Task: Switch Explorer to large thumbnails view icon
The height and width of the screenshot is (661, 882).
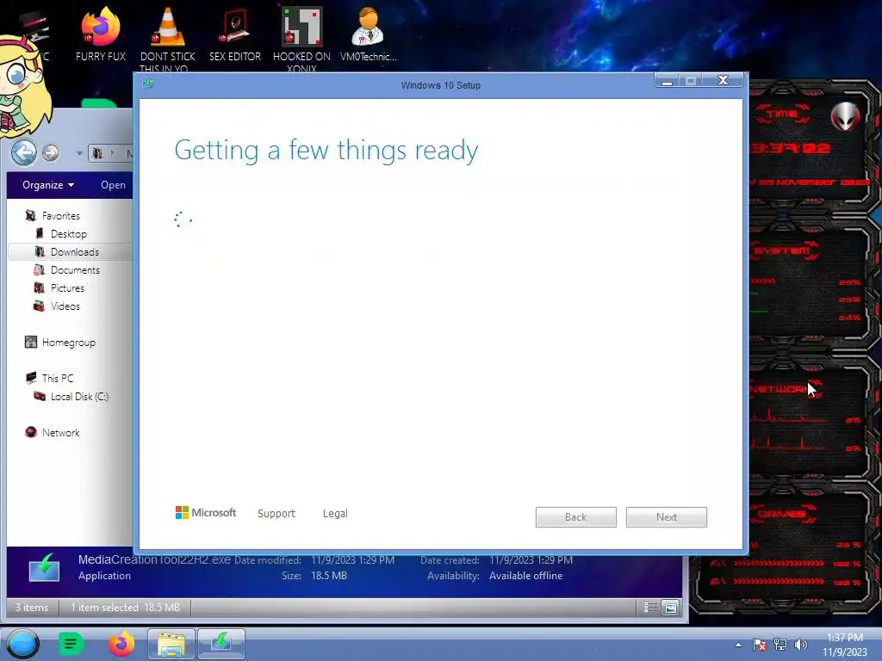Action: click(670, 608)
